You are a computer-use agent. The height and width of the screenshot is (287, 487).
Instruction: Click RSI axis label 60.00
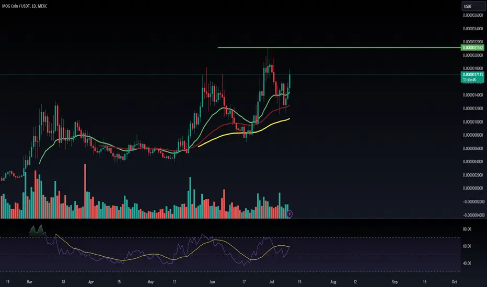467,246
